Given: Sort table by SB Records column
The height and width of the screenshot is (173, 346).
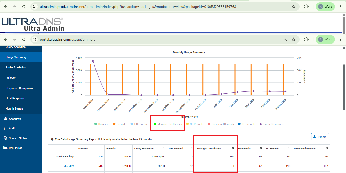Looking at the screenshot, I should (261, 148).
